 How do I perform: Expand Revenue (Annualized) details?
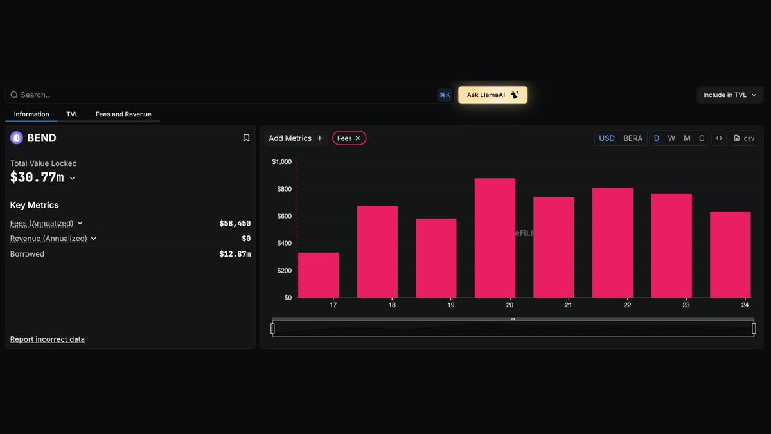[93, 239]
